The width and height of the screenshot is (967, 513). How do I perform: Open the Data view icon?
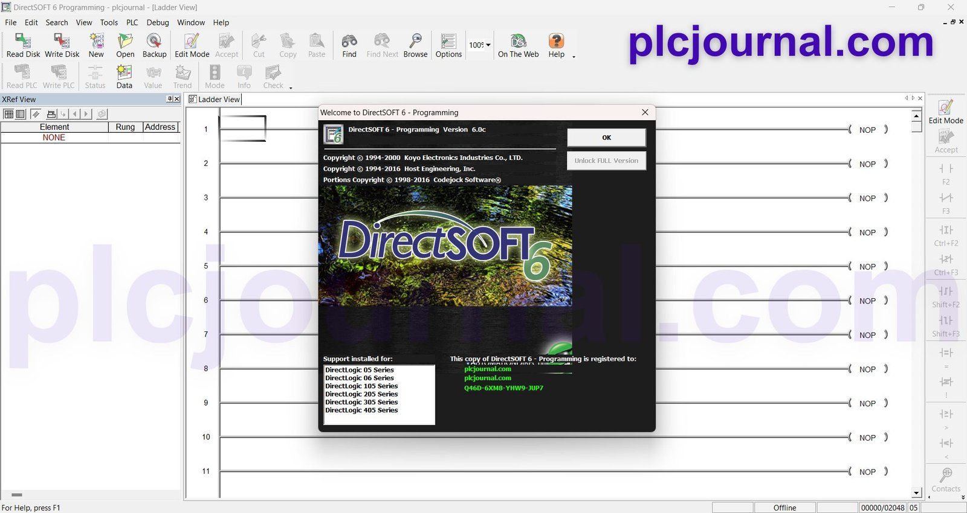pos(125,77)
